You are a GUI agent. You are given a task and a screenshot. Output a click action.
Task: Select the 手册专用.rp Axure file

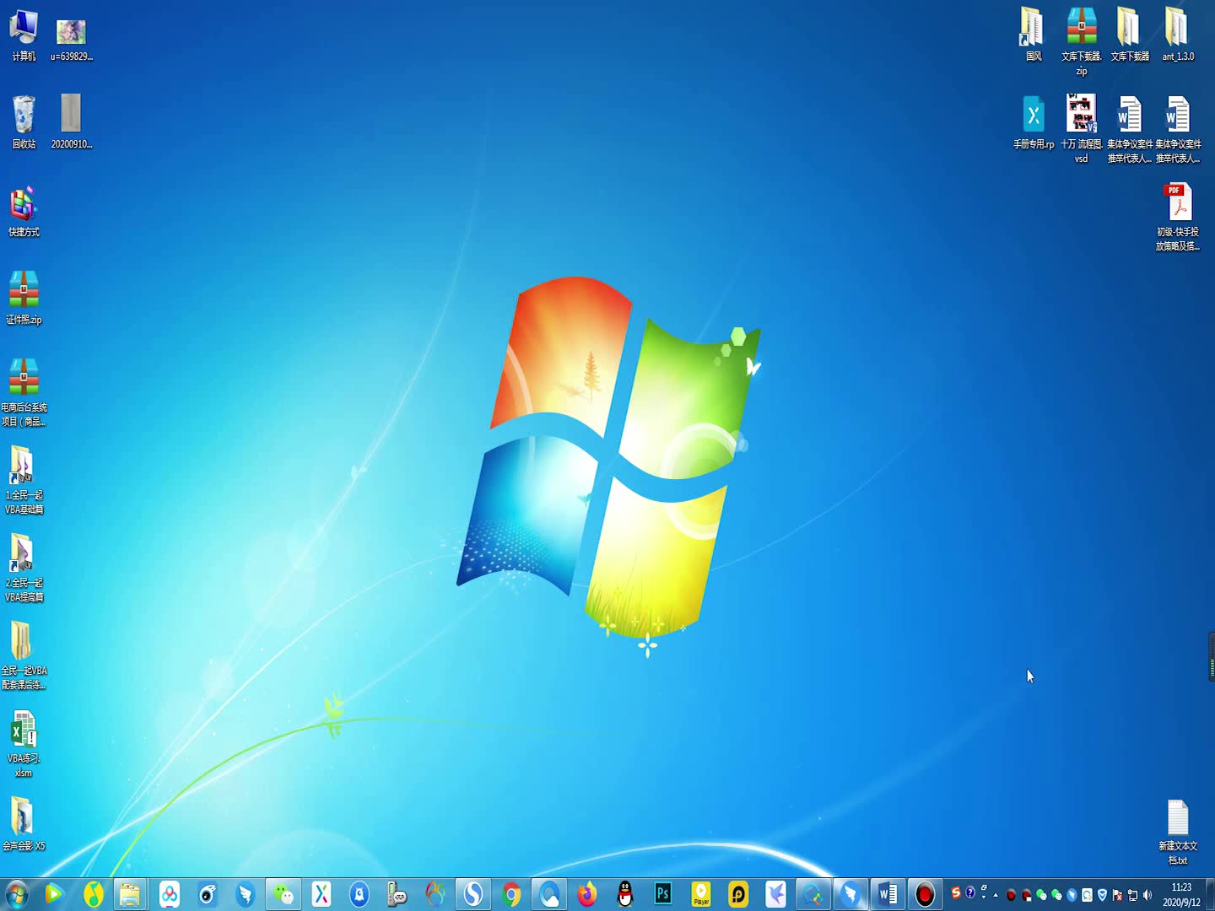(1033, 122)
